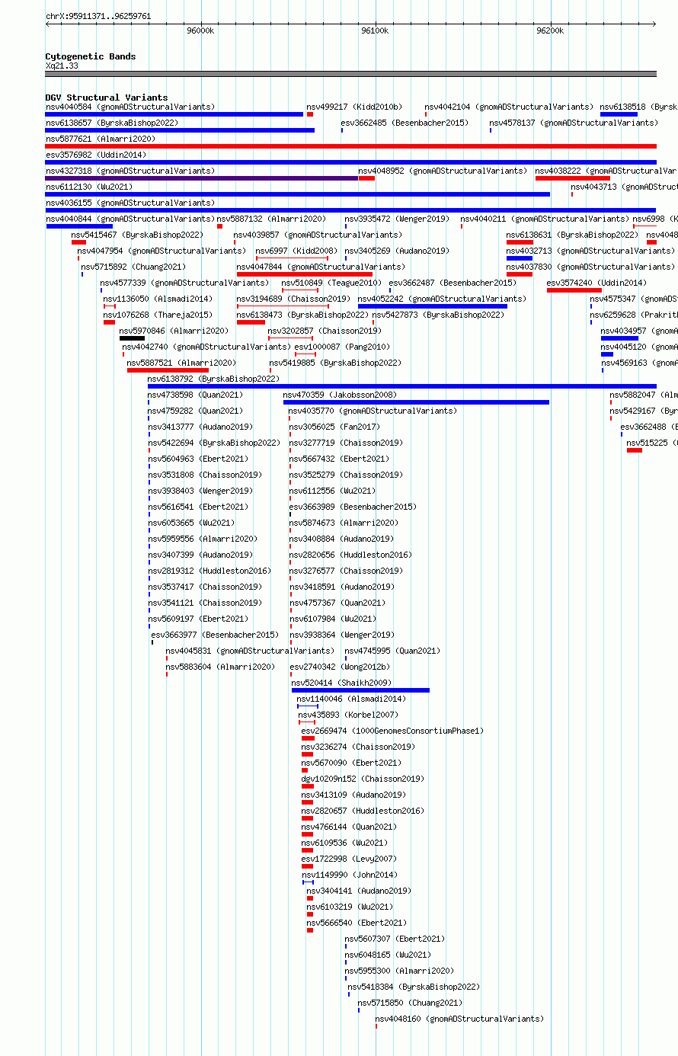Screen dimensions: 678x1056
Task: Open nsv435893 (Korbel2007) variant
Action: [x=348, y=715]
